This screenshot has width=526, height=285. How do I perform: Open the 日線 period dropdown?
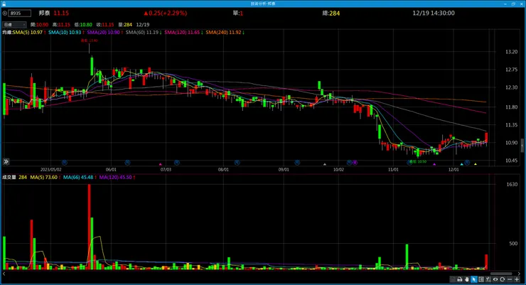14,24
